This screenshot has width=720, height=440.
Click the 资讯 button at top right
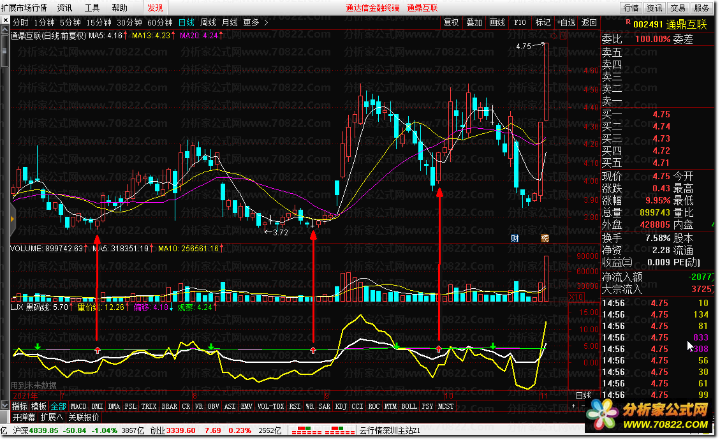point(654,8)
